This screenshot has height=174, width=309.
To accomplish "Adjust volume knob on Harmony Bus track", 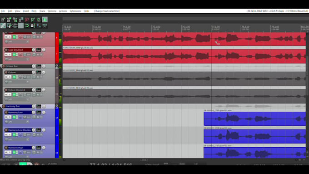I will tap(34, 106).
